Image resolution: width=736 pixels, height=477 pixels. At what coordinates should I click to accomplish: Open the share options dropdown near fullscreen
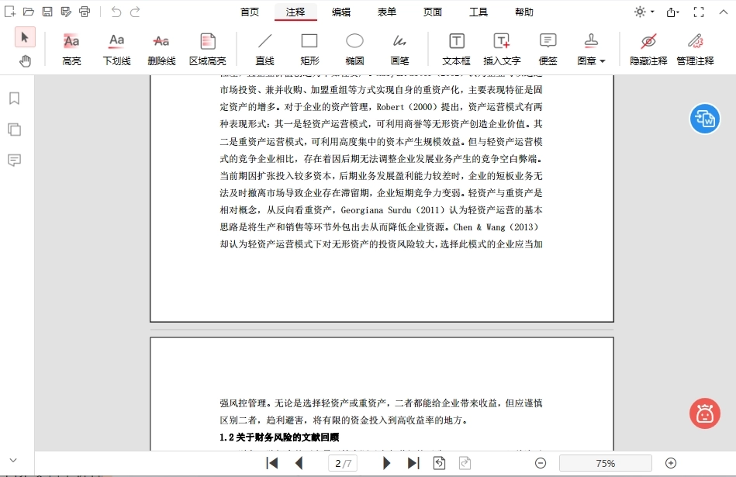(x=672, y=12)
